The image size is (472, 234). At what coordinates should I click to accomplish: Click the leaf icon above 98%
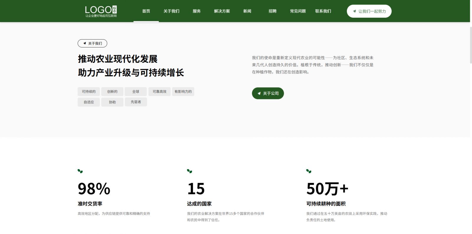pos(80,171)
